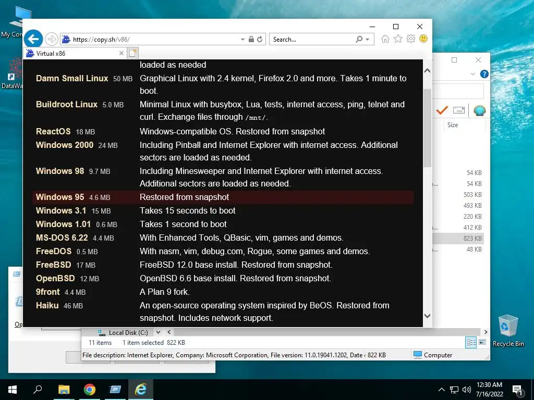This screenshot has height=400, width=534.
Task: Click the page scrollbar up arrow
Action: pyautogui.click(x=428, y=71)
